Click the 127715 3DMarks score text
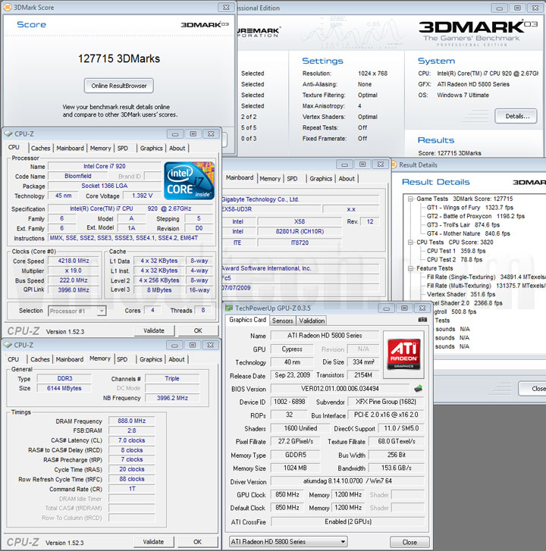 click(x=119, y=58)
